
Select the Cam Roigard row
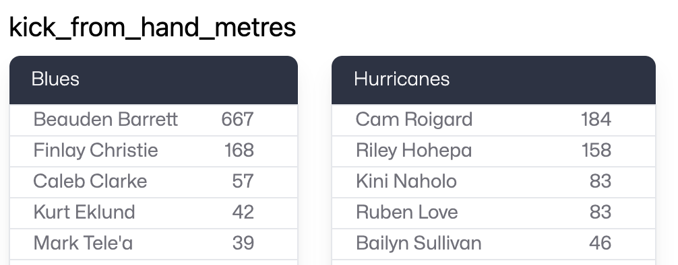point(493,120)
